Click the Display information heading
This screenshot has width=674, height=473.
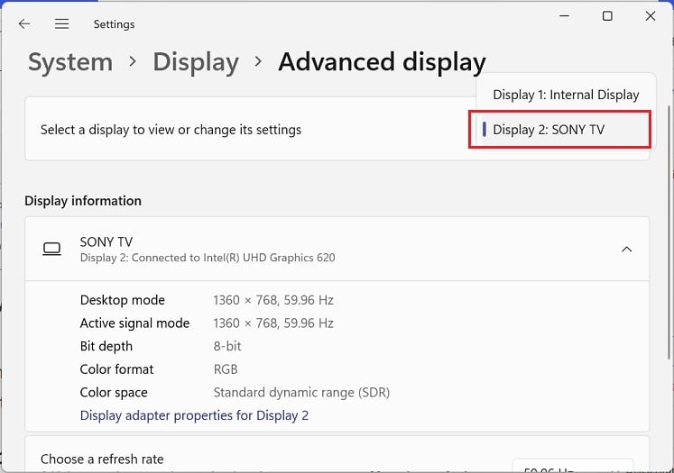[83, 201]
